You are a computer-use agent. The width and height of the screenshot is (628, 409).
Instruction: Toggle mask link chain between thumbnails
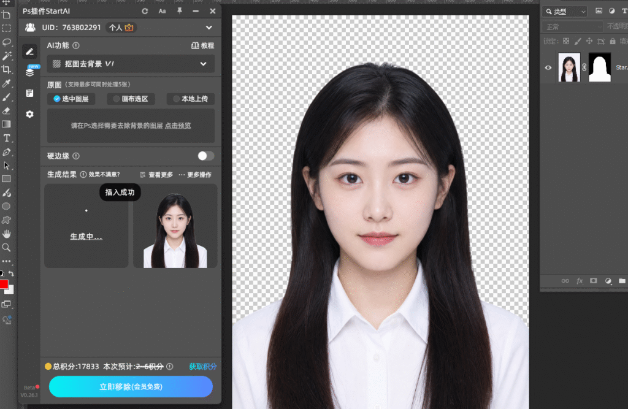(x=584, y=67)
